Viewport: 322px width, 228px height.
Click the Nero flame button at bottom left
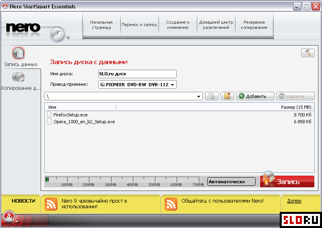pos(9,216)
